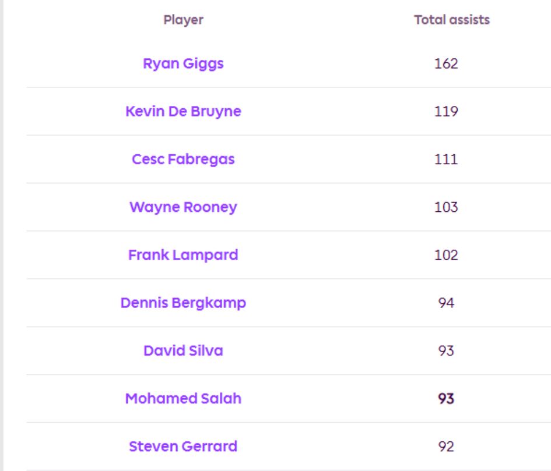Click the Player column header
This screenshot has width=551, height=471.
click(183, 20)
